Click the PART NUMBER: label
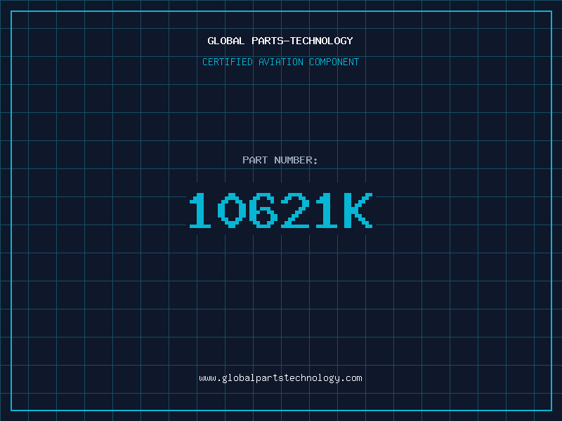Viewport: 562px width, 421px height. pyautogui.click(x=280, y=160)
